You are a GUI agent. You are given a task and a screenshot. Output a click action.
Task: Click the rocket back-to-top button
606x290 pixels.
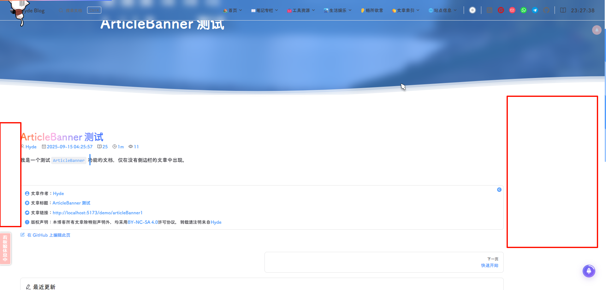(589, 271)
